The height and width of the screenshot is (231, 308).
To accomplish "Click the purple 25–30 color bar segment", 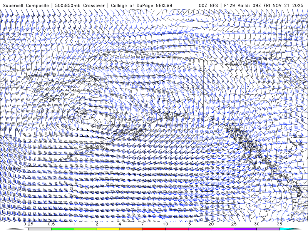I will point(245,229).
